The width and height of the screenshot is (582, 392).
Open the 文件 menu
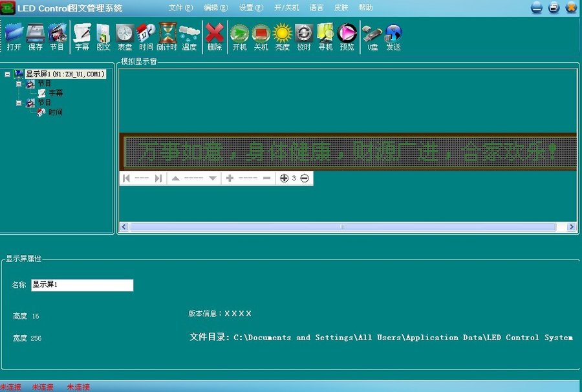pos(180,8)
